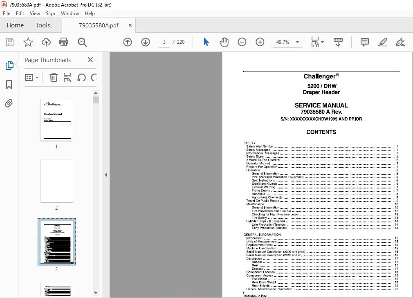Image resolution: width=413 pixels, height=298 pixels.
Task: Select page 3 thumbnail
Action: coord(56,242)
